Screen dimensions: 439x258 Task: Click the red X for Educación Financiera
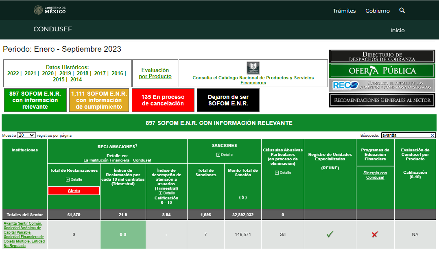(375, 234)
